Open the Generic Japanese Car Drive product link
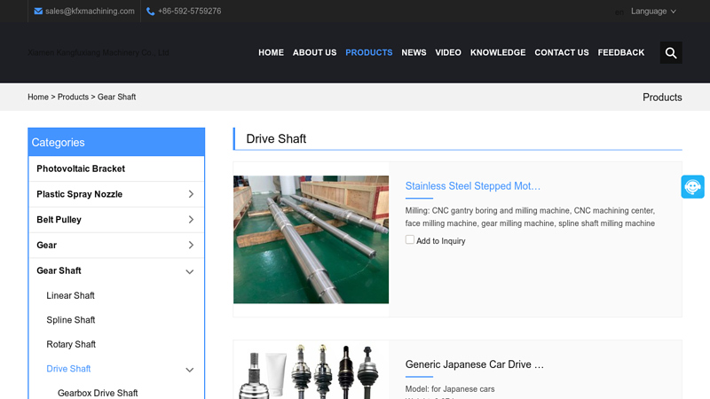The width and height of the screenshot is (710, 399). [475, 364]
